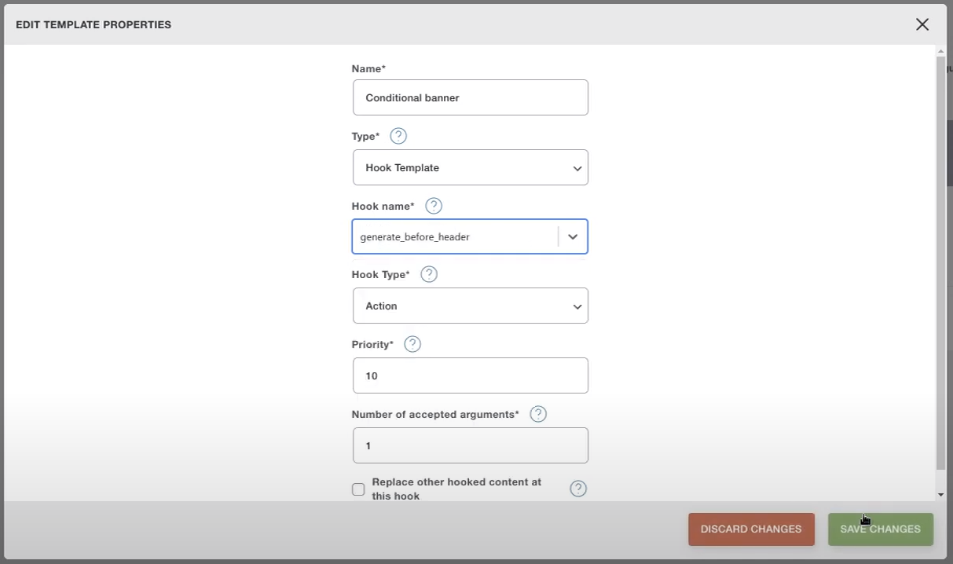Open the Type field help tooltip
This screenshot has height=564, width=953.
398,135
